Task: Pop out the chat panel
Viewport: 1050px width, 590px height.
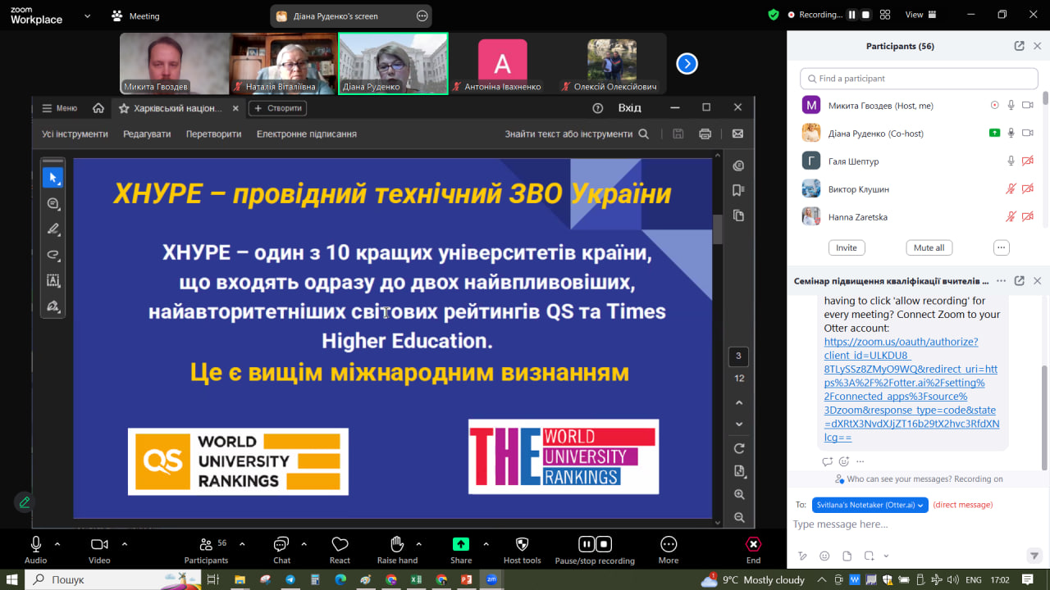Action: pyautogui.click(x=1019, y=280)
